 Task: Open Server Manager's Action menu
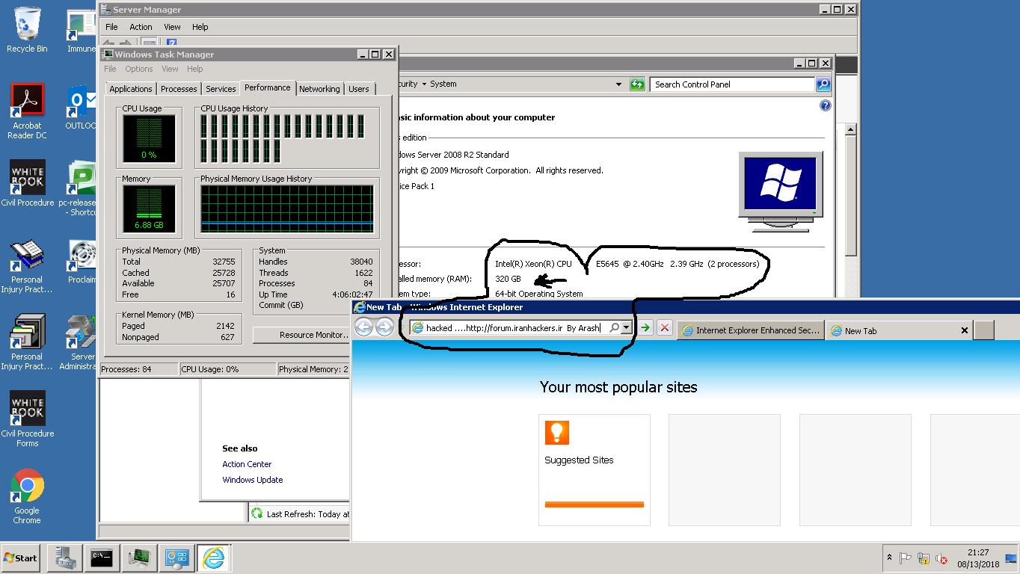click(141, 27)
